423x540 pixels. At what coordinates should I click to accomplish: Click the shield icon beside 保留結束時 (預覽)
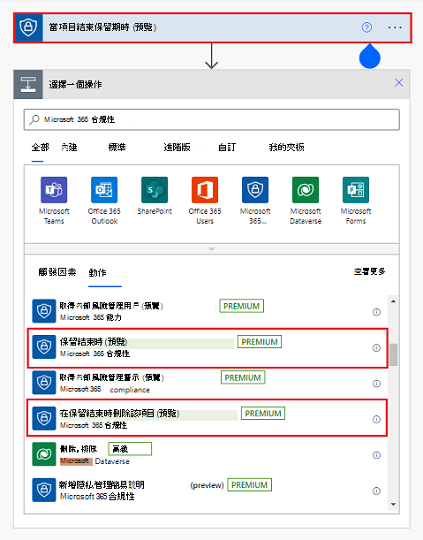(44, 346)
